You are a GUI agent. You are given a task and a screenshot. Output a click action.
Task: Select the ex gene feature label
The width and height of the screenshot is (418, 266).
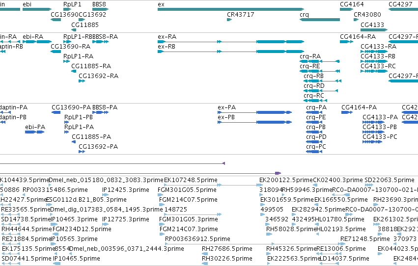[x=161, y=4]
